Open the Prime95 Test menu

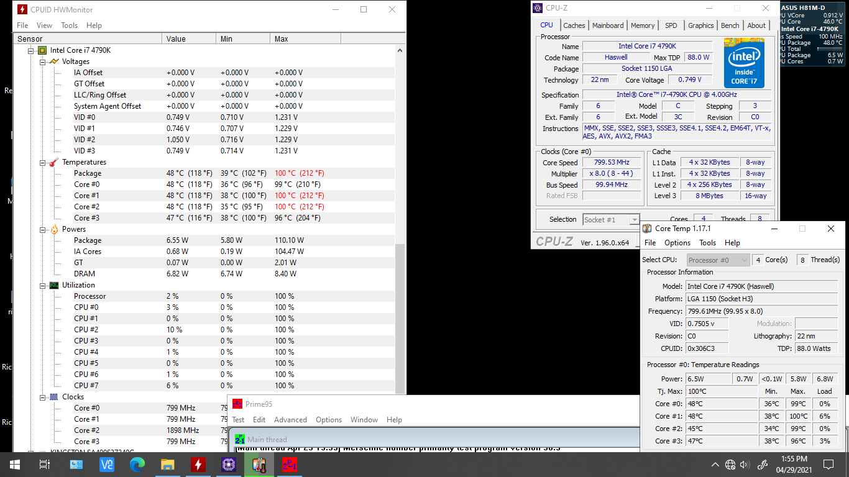239,420
